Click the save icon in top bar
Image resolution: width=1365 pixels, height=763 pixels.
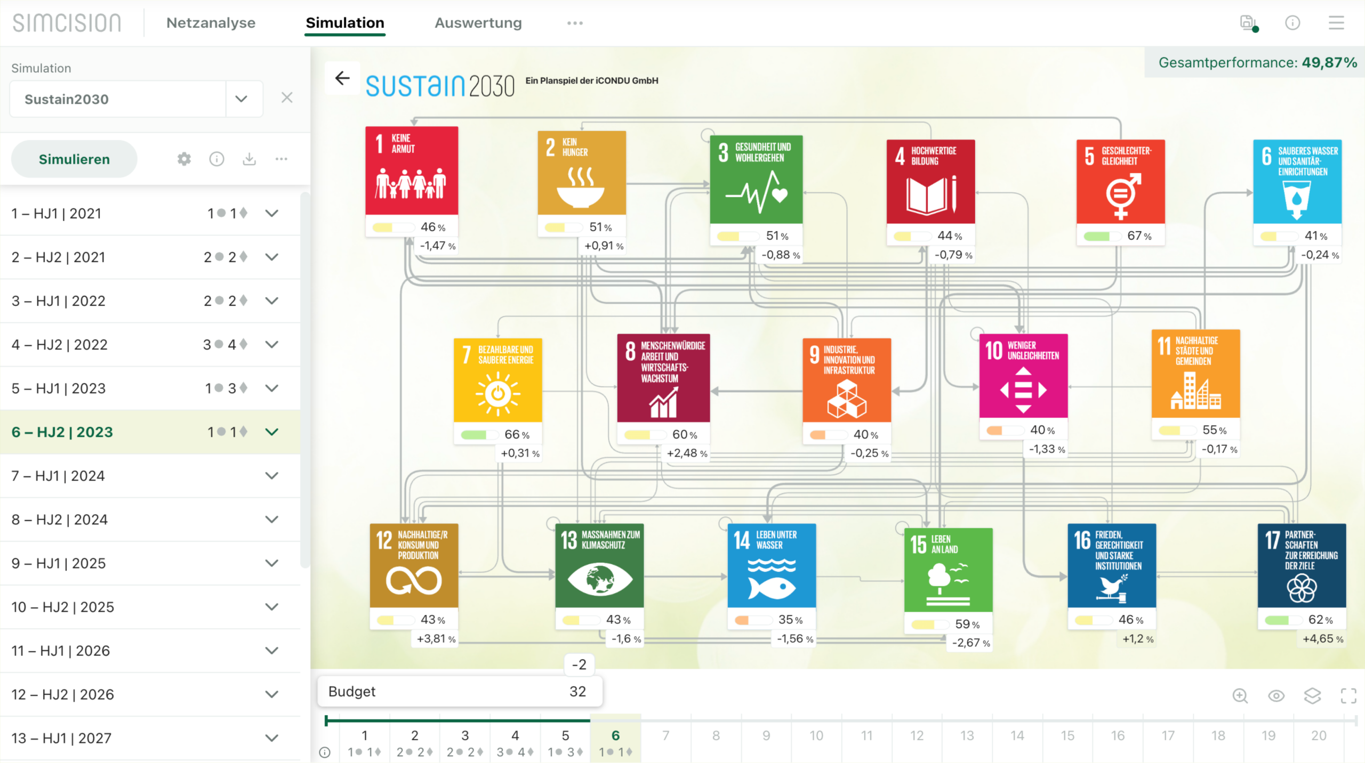pyautogui.click(x=1247, y=23)
